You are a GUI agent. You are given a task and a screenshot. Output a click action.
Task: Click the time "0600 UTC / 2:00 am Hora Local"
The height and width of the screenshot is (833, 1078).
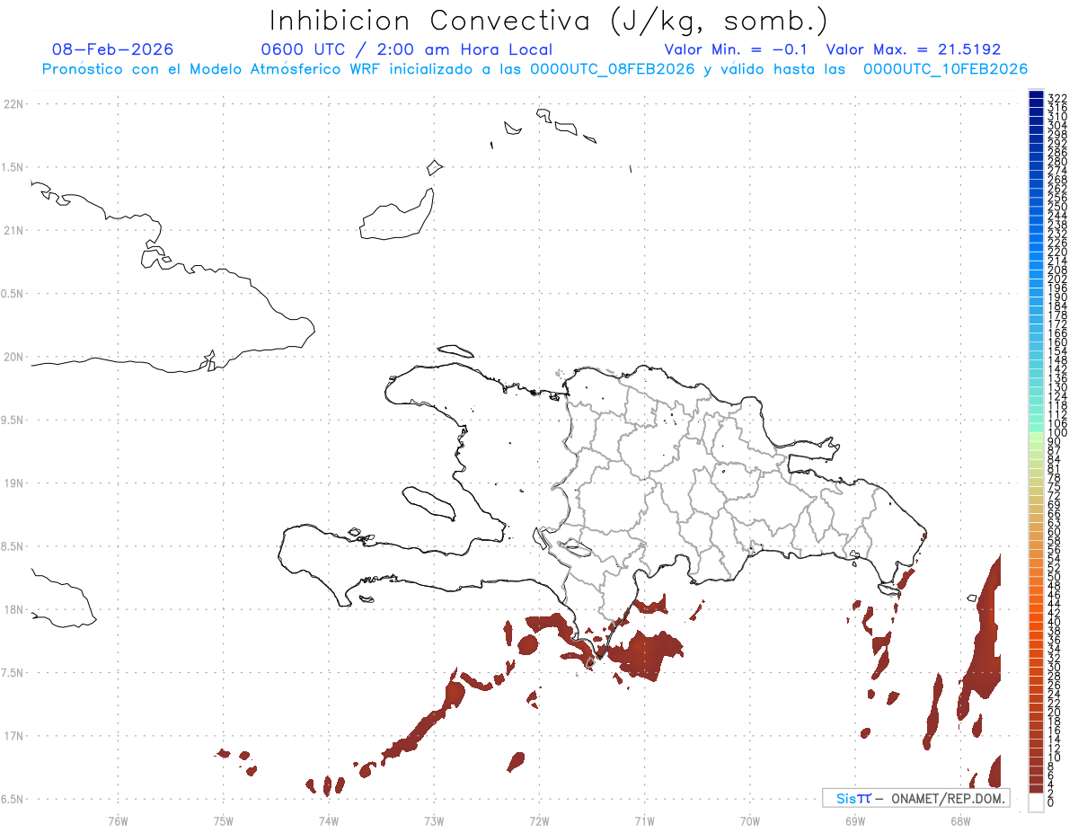click(x=406, y=49)
